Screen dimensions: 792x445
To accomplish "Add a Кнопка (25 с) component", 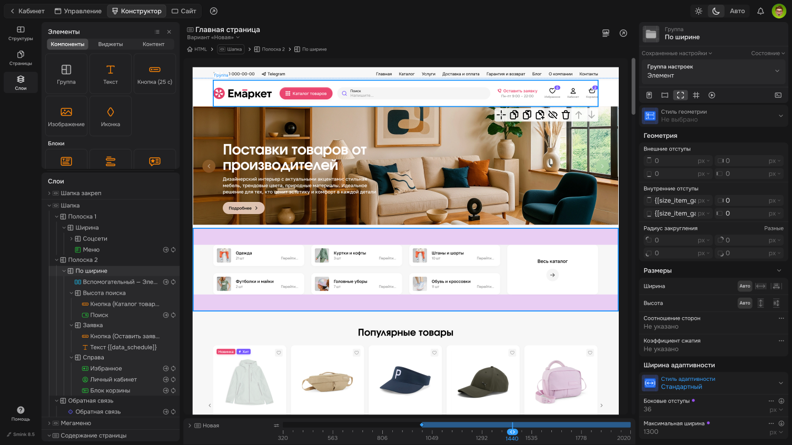I will click(x=155, y=74).
